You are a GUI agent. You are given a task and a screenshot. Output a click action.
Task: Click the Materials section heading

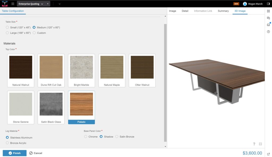tap(9, 43)
